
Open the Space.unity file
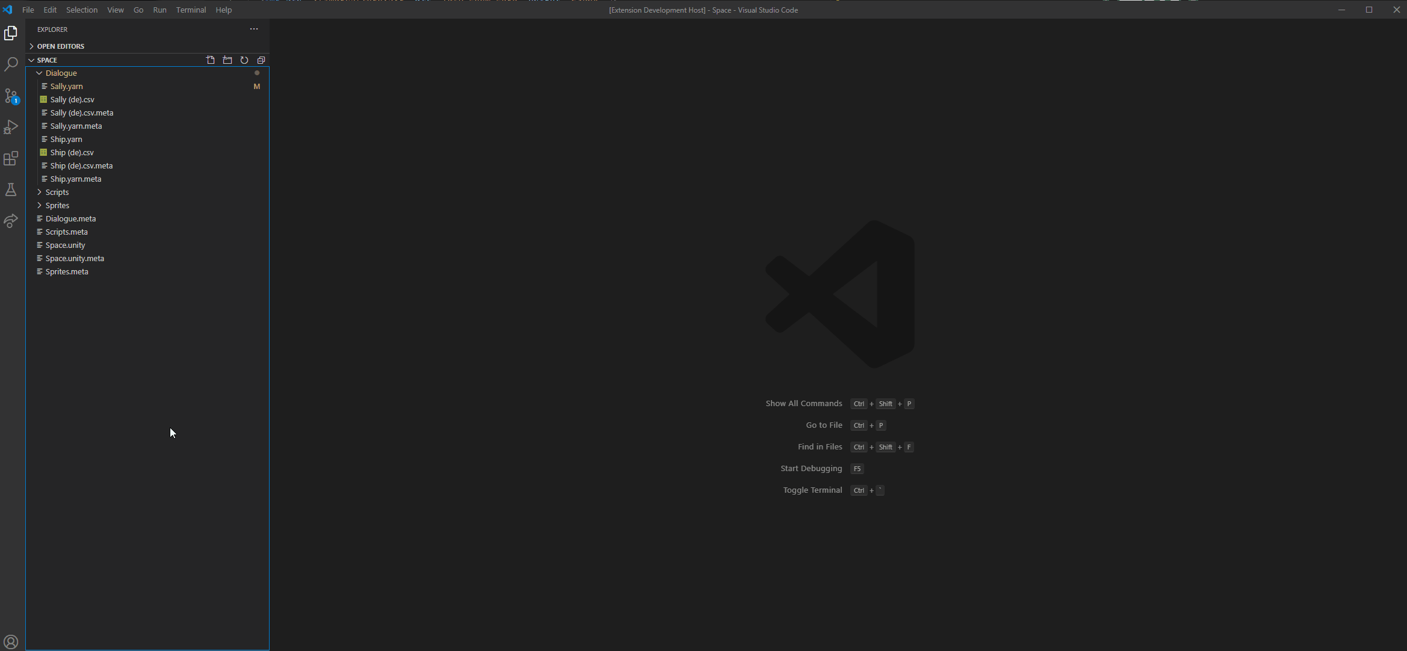[65, 245]
